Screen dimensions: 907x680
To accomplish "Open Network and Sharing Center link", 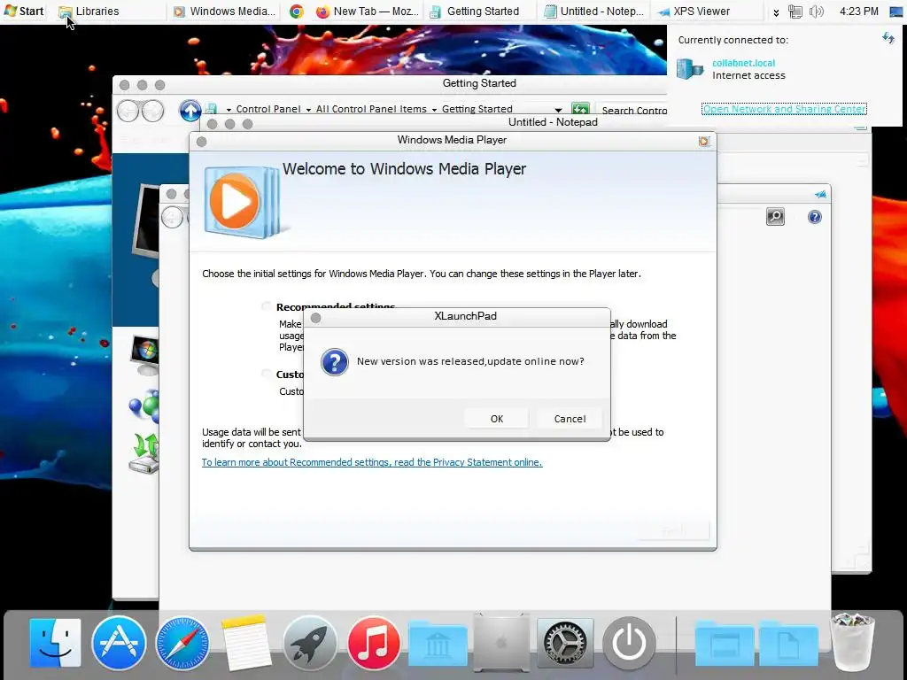I will tap(784, 109).
